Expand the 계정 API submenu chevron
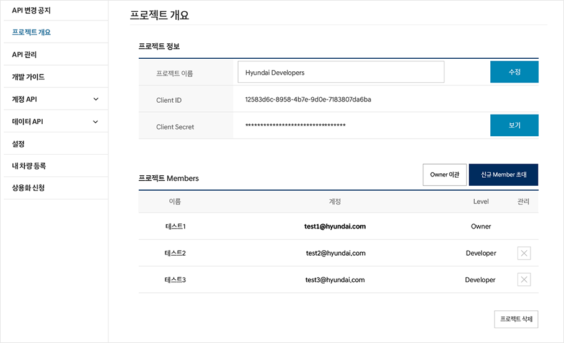 95,99
